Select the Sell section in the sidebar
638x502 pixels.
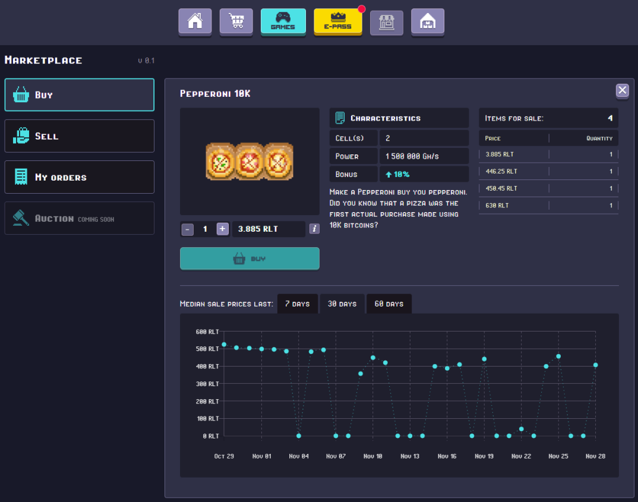[79, 135]
